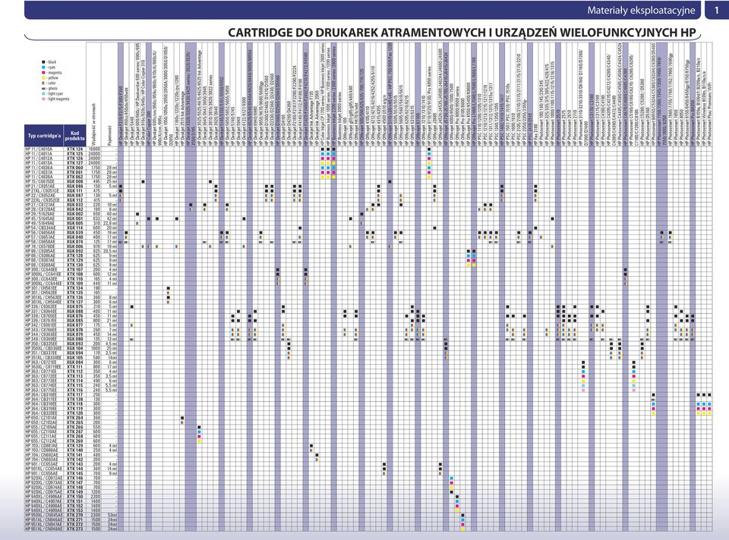Click the '22,8 ml' capacity value
The image size is (729, 540).
111,223
